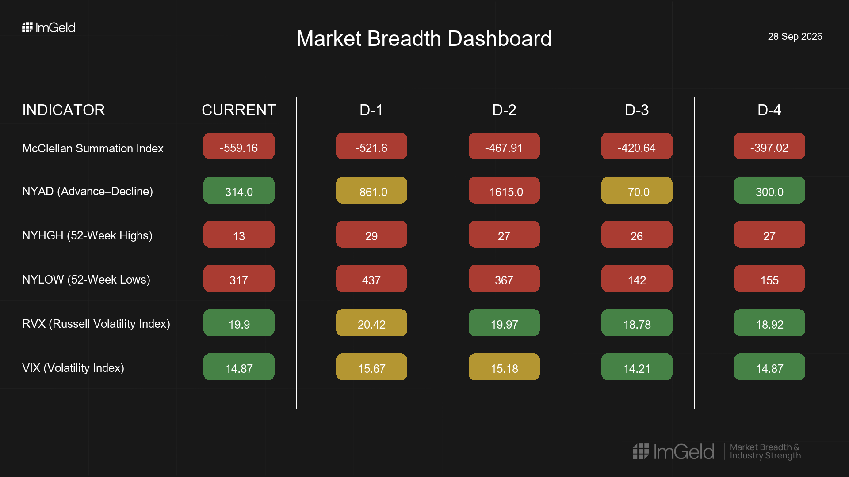Click the Market Breadth & Industry Strength tagline
Screen dimensions: 849x477
(x=765, y=451)
